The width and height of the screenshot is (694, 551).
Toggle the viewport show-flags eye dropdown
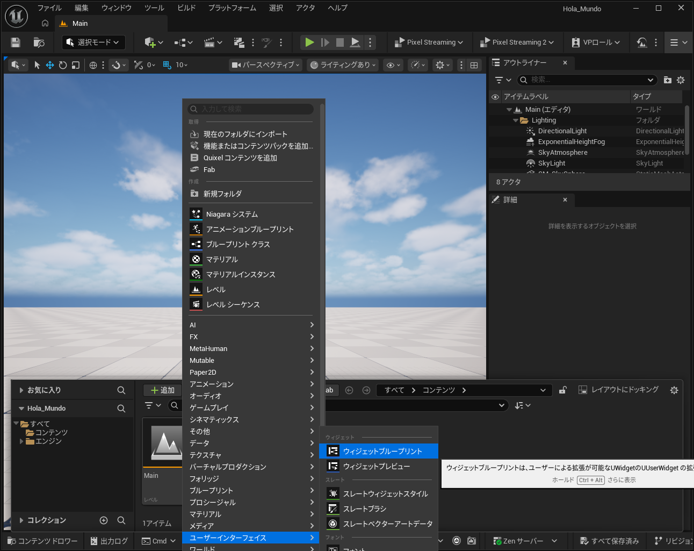(394, 65)
